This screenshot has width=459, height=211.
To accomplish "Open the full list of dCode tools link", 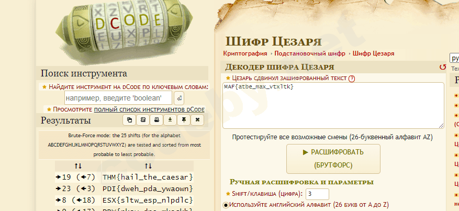I will click(149, 109).
